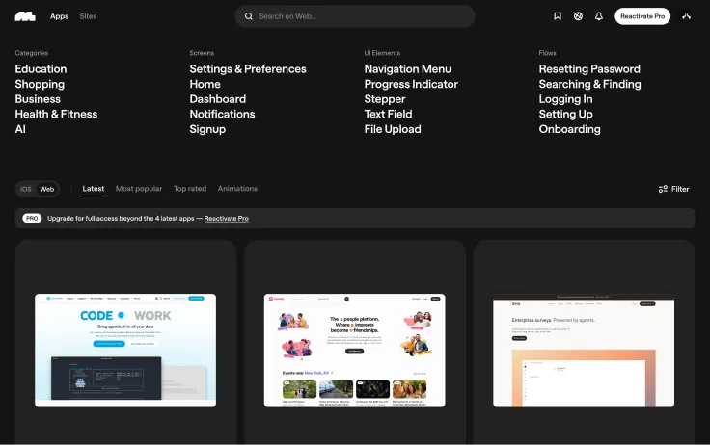Follow the Reactivate Pro banner link
Image resolution: width=710 pixels, height=445 pixels.
(x=227, y=218)
